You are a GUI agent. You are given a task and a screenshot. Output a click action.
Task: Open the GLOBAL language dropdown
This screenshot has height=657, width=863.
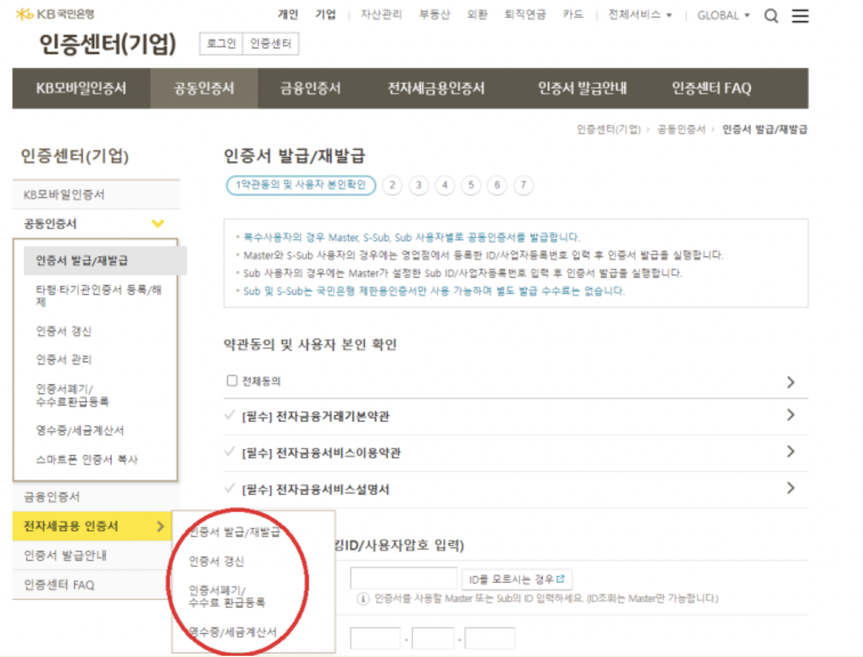point(724,15)
